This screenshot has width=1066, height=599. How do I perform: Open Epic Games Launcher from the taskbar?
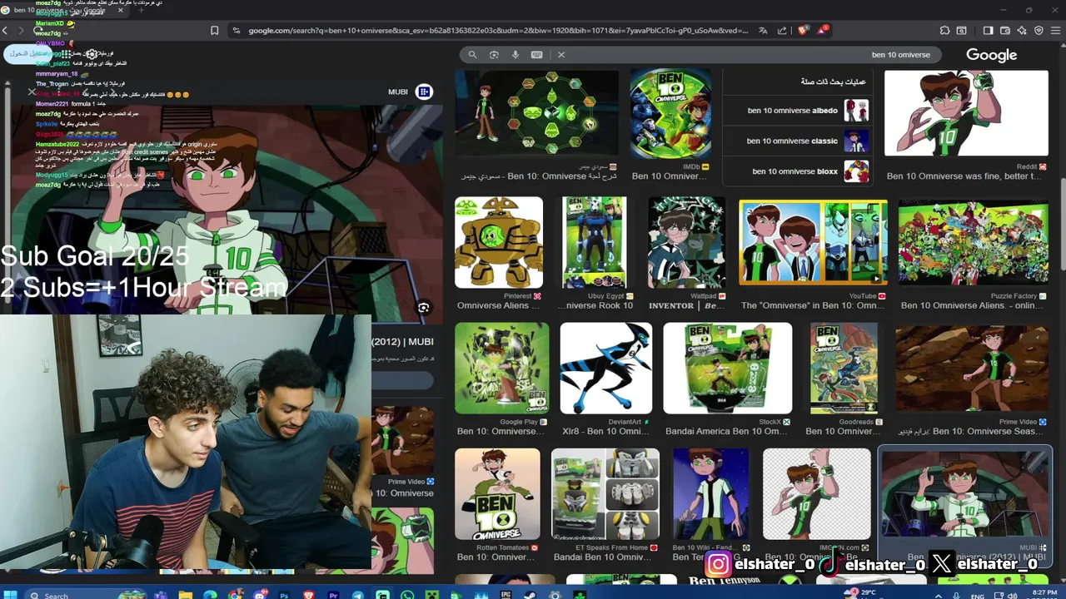click(x=506, y=595)
